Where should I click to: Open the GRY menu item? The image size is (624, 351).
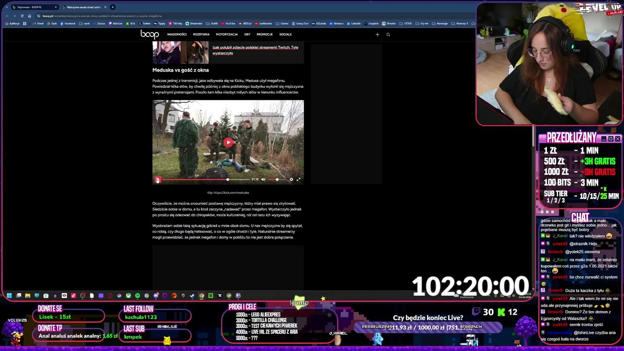tap(247, 34)
